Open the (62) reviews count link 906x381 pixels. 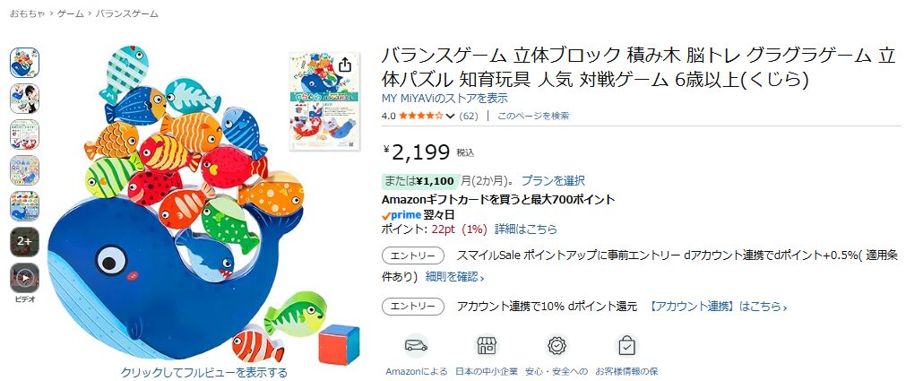[x=469, y=116]
